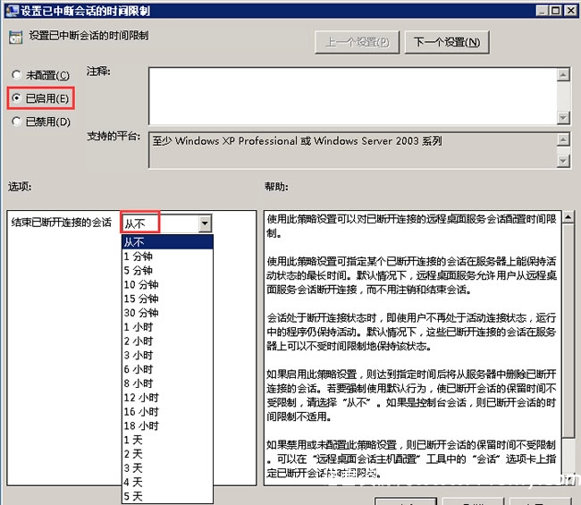The image size is (581, 505).
Task: Select the 未配置(C) radio button
Action: pyautogui.click(x=40, y=75)
